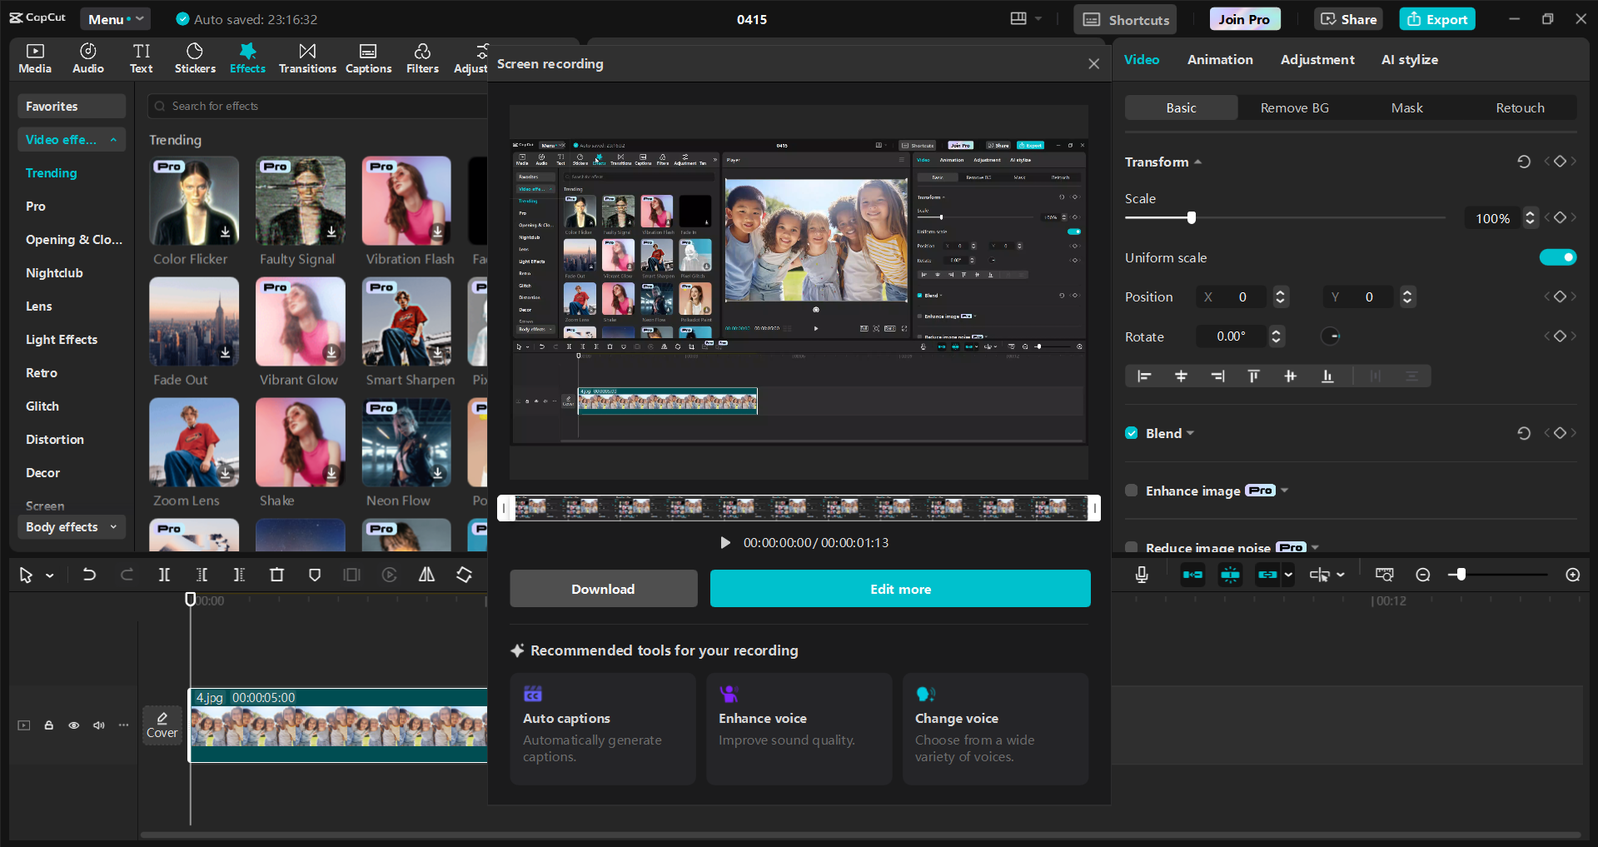Click the Delete (trash) icon
1598x847 pixels.
[x=276, y=575]
